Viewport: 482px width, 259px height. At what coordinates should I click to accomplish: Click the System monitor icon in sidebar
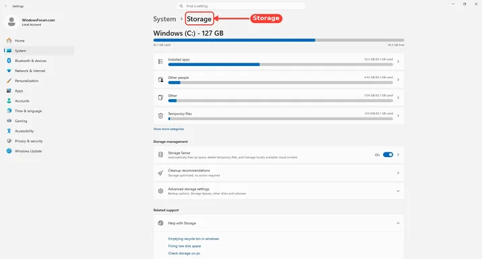tap(9, 51)
